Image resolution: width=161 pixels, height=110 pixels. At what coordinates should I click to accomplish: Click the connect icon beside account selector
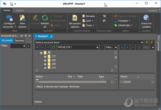click(147, 42)
